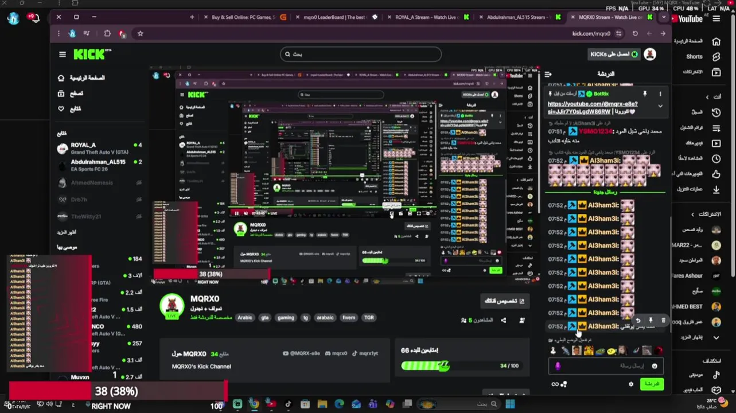The height and width of the screenshot is (413, 736).
Task: Select the gta stream tag
Action: click(x=264, y=318)
